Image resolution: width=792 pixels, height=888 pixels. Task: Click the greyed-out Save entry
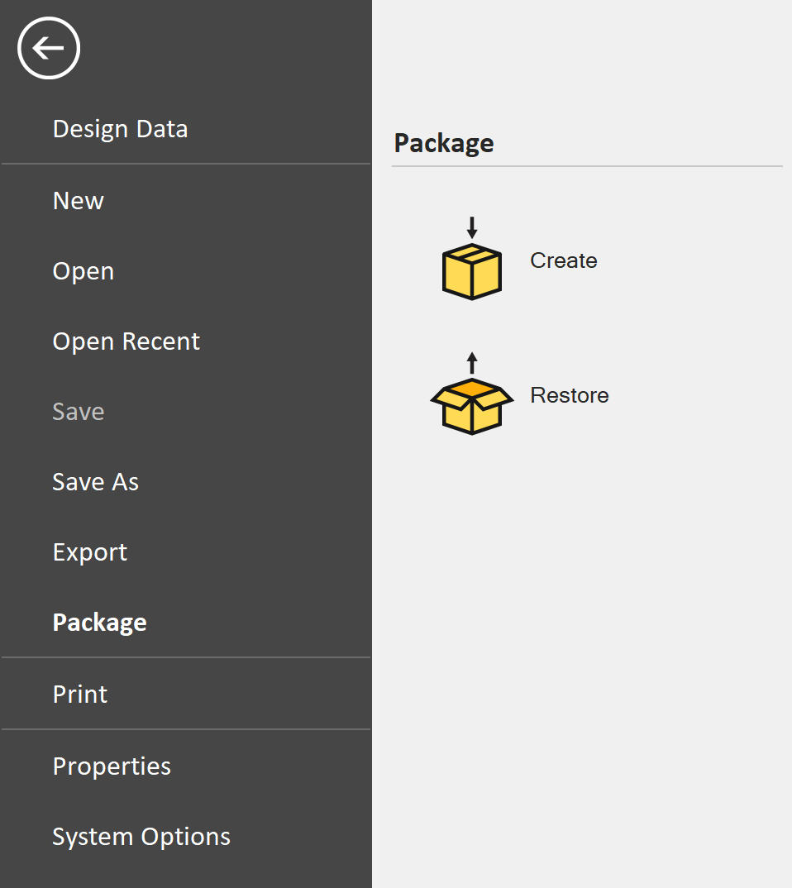tap(78, 412)
